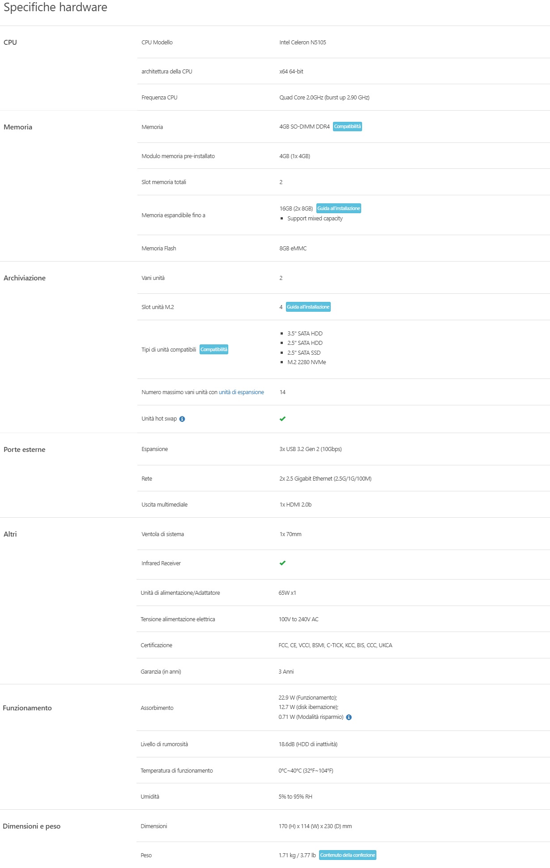Open the Contenuto della confezione badge
550x868 pixels.
(347, 855)
